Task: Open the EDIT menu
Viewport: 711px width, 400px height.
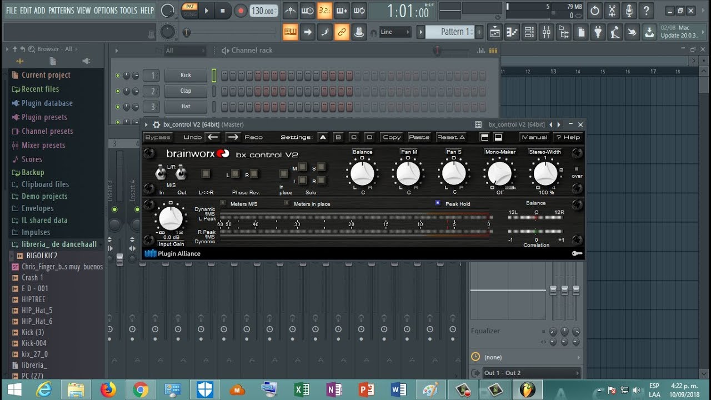Action: pyautogui.click(x=26, y=11)
